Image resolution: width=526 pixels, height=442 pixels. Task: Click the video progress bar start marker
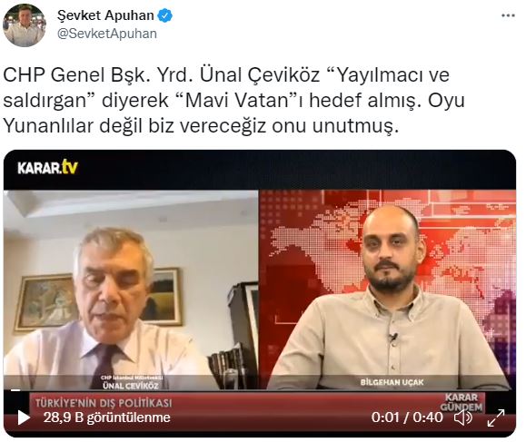click(15, 390)
